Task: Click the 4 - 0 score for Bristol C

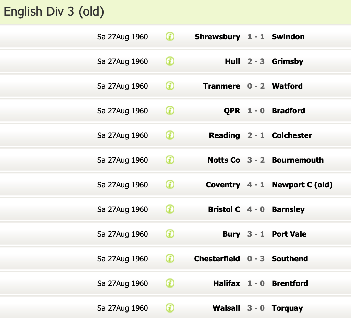Action: (256, 209)
